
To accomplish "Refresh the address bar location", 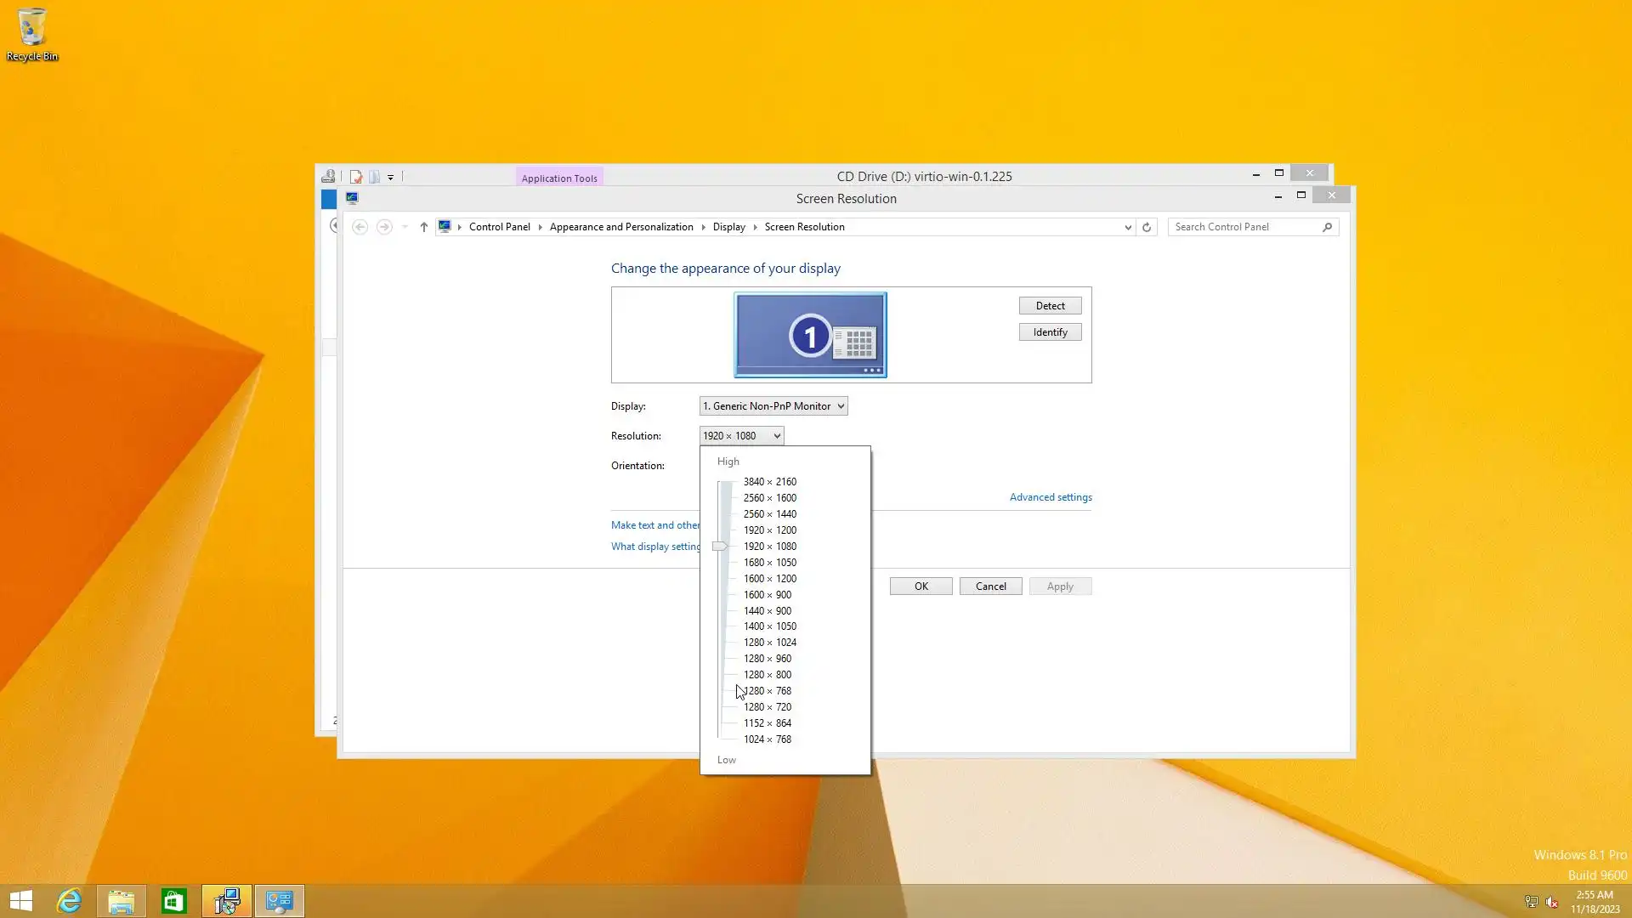I will pyautogui.click(x=1147, y=227).
